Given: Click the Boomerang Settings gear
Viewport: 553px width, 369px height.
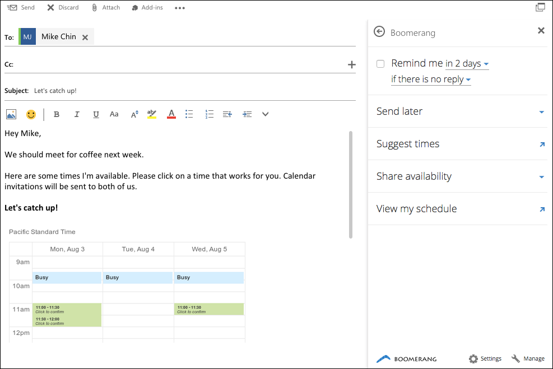Looking at the screenshot, I should click(x=485, y=358).
